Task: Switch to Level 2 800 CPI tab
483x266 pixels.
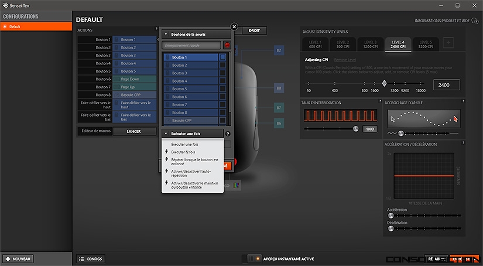Action: 343,45
